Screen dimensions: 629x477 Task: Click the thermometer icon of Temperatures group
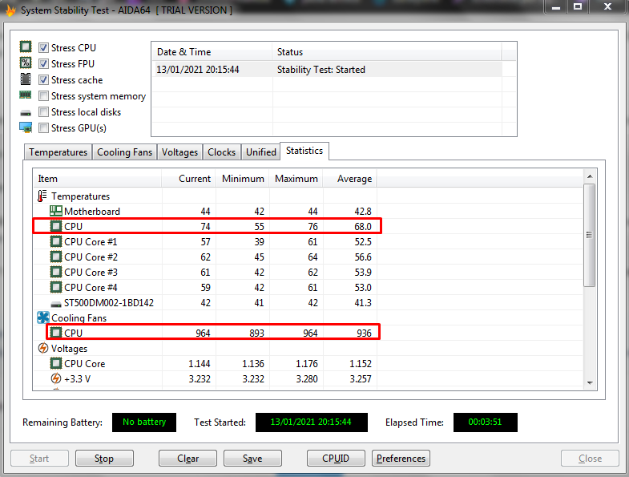point(42,196)
